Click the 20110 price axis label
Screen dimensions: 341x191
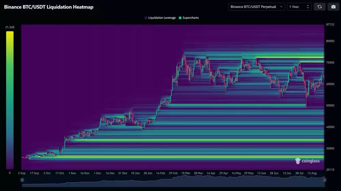point(330,170)
